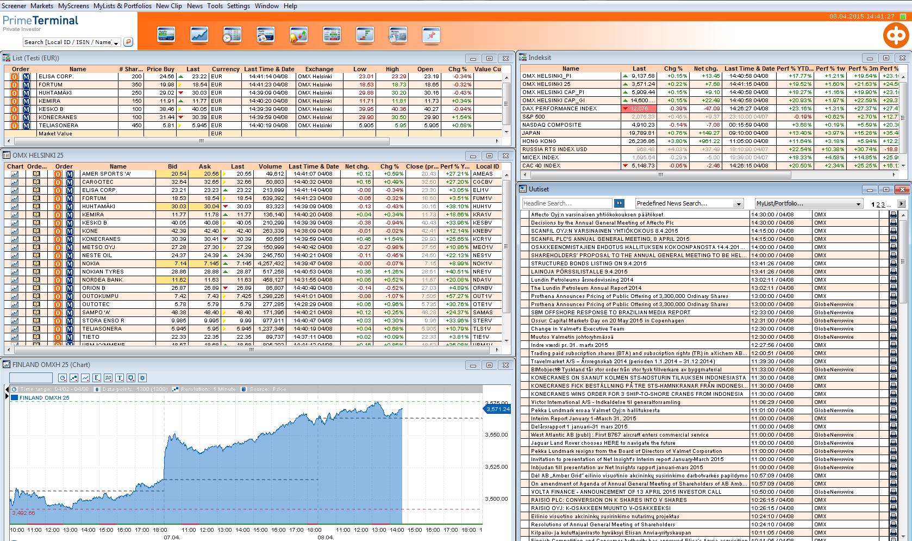Open the time and sales tool with clock

click(232, 35)
